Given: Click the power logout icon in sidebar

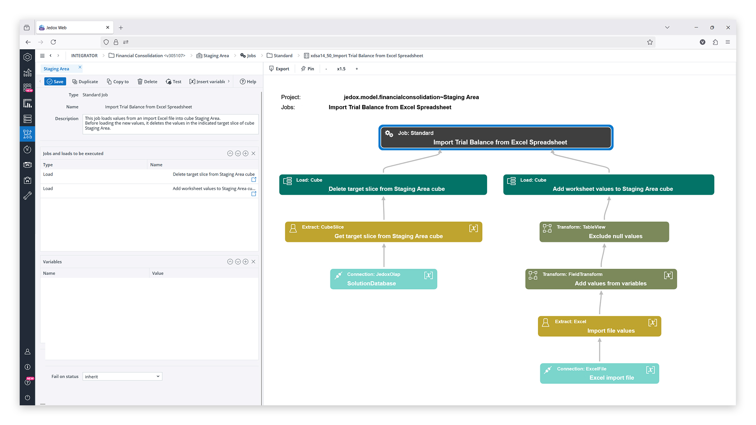Looking at the screenshot, I should tap(27, 397).
